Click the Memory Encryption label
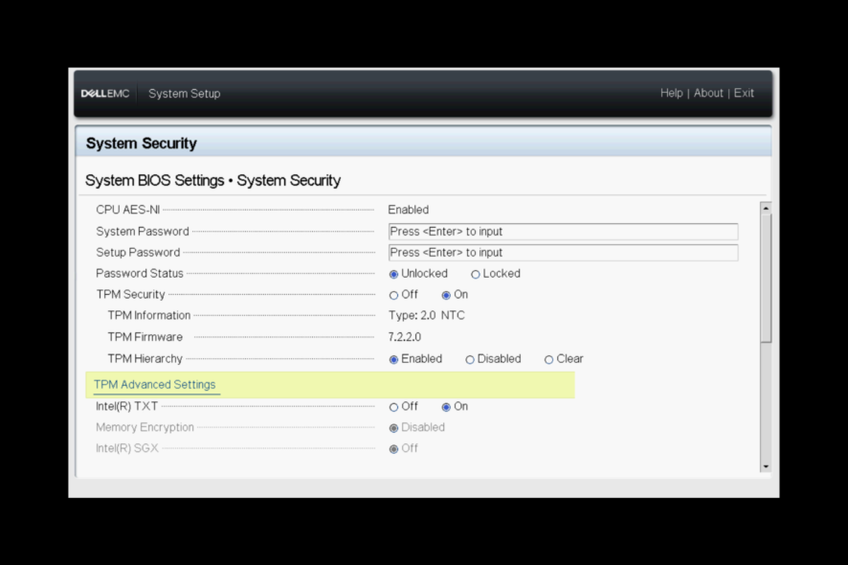 point(145,427)
